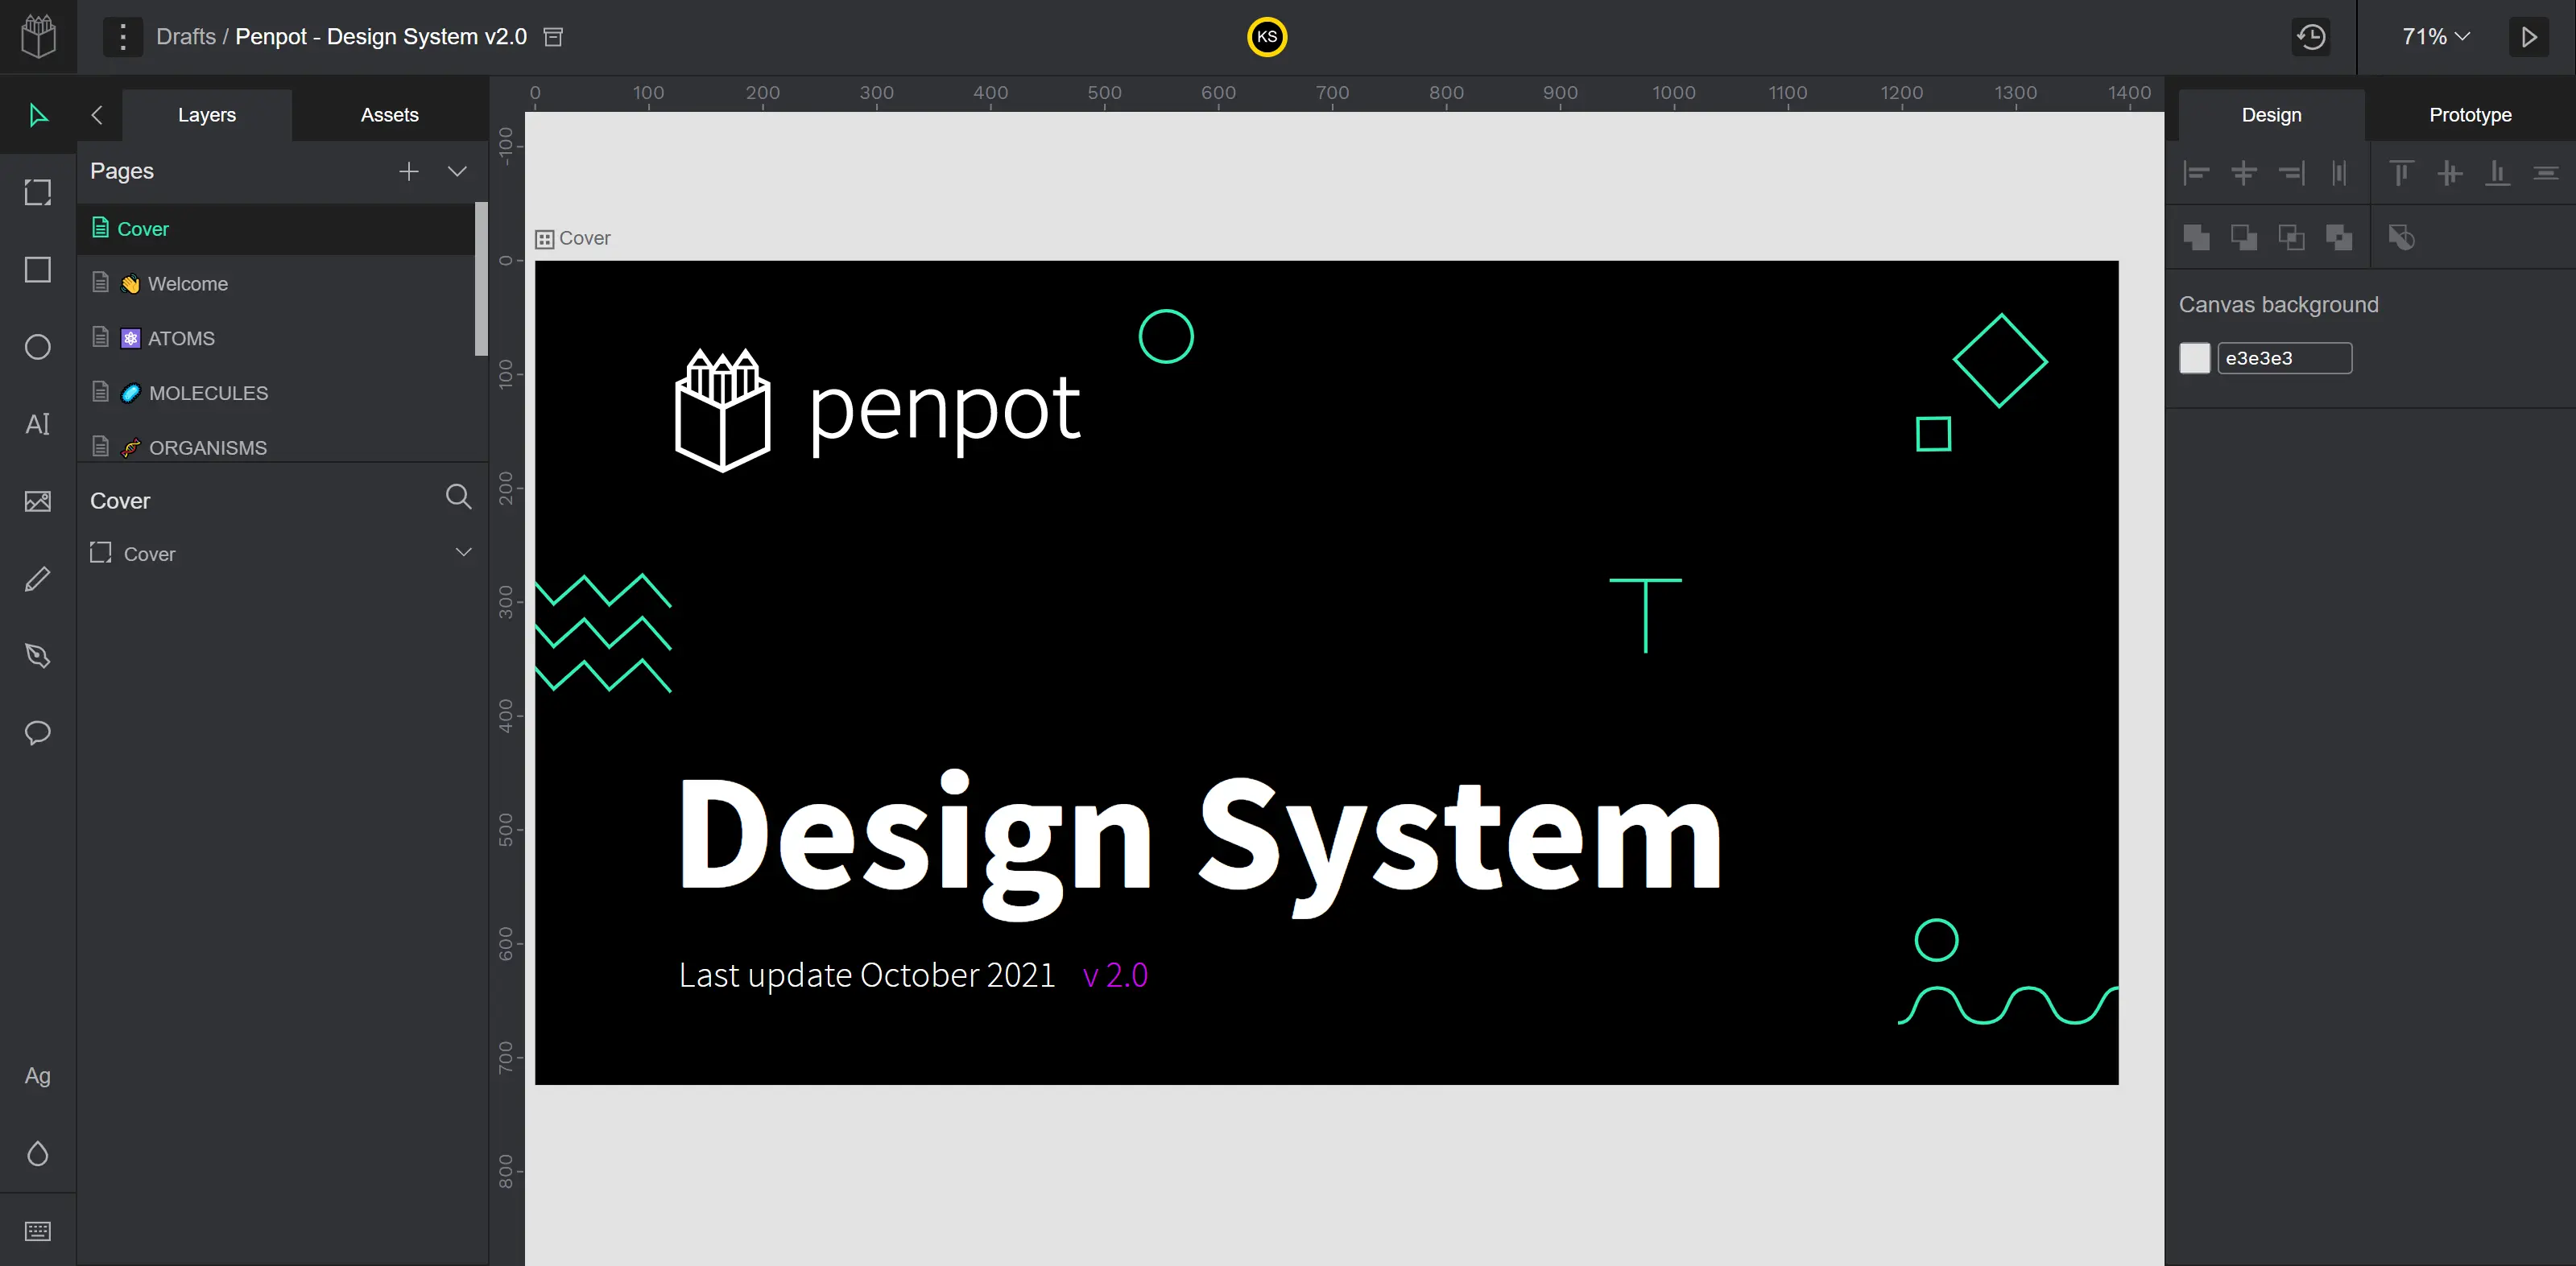This screenshot has height=1266, width=2576.
Task: Select the Rectangle tool
Action: 38,270
